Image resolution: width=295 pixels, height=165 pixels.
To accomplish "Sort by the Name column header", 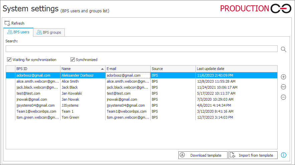I will coord(83,69).
